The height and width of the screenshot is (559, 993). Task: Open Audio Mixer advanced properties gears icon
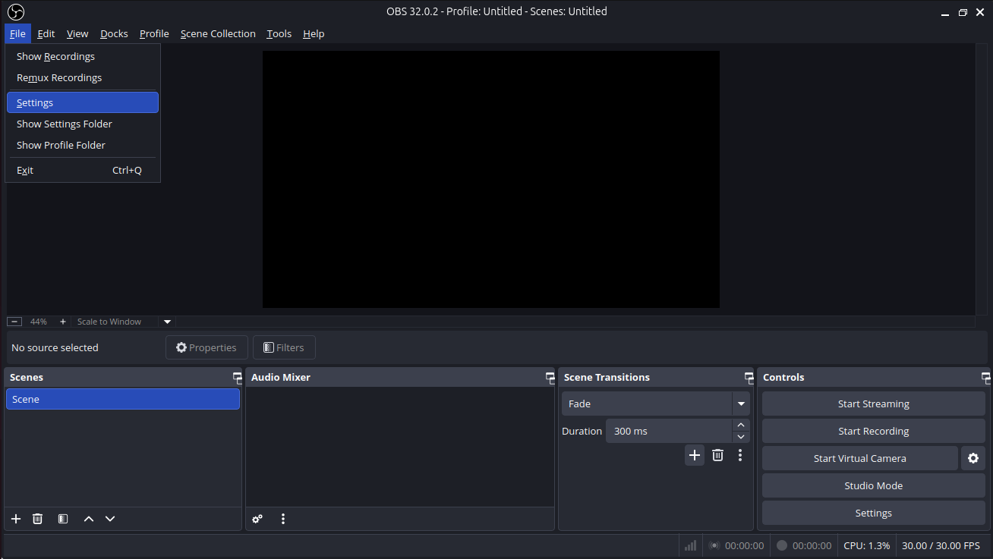coord(257,519)
